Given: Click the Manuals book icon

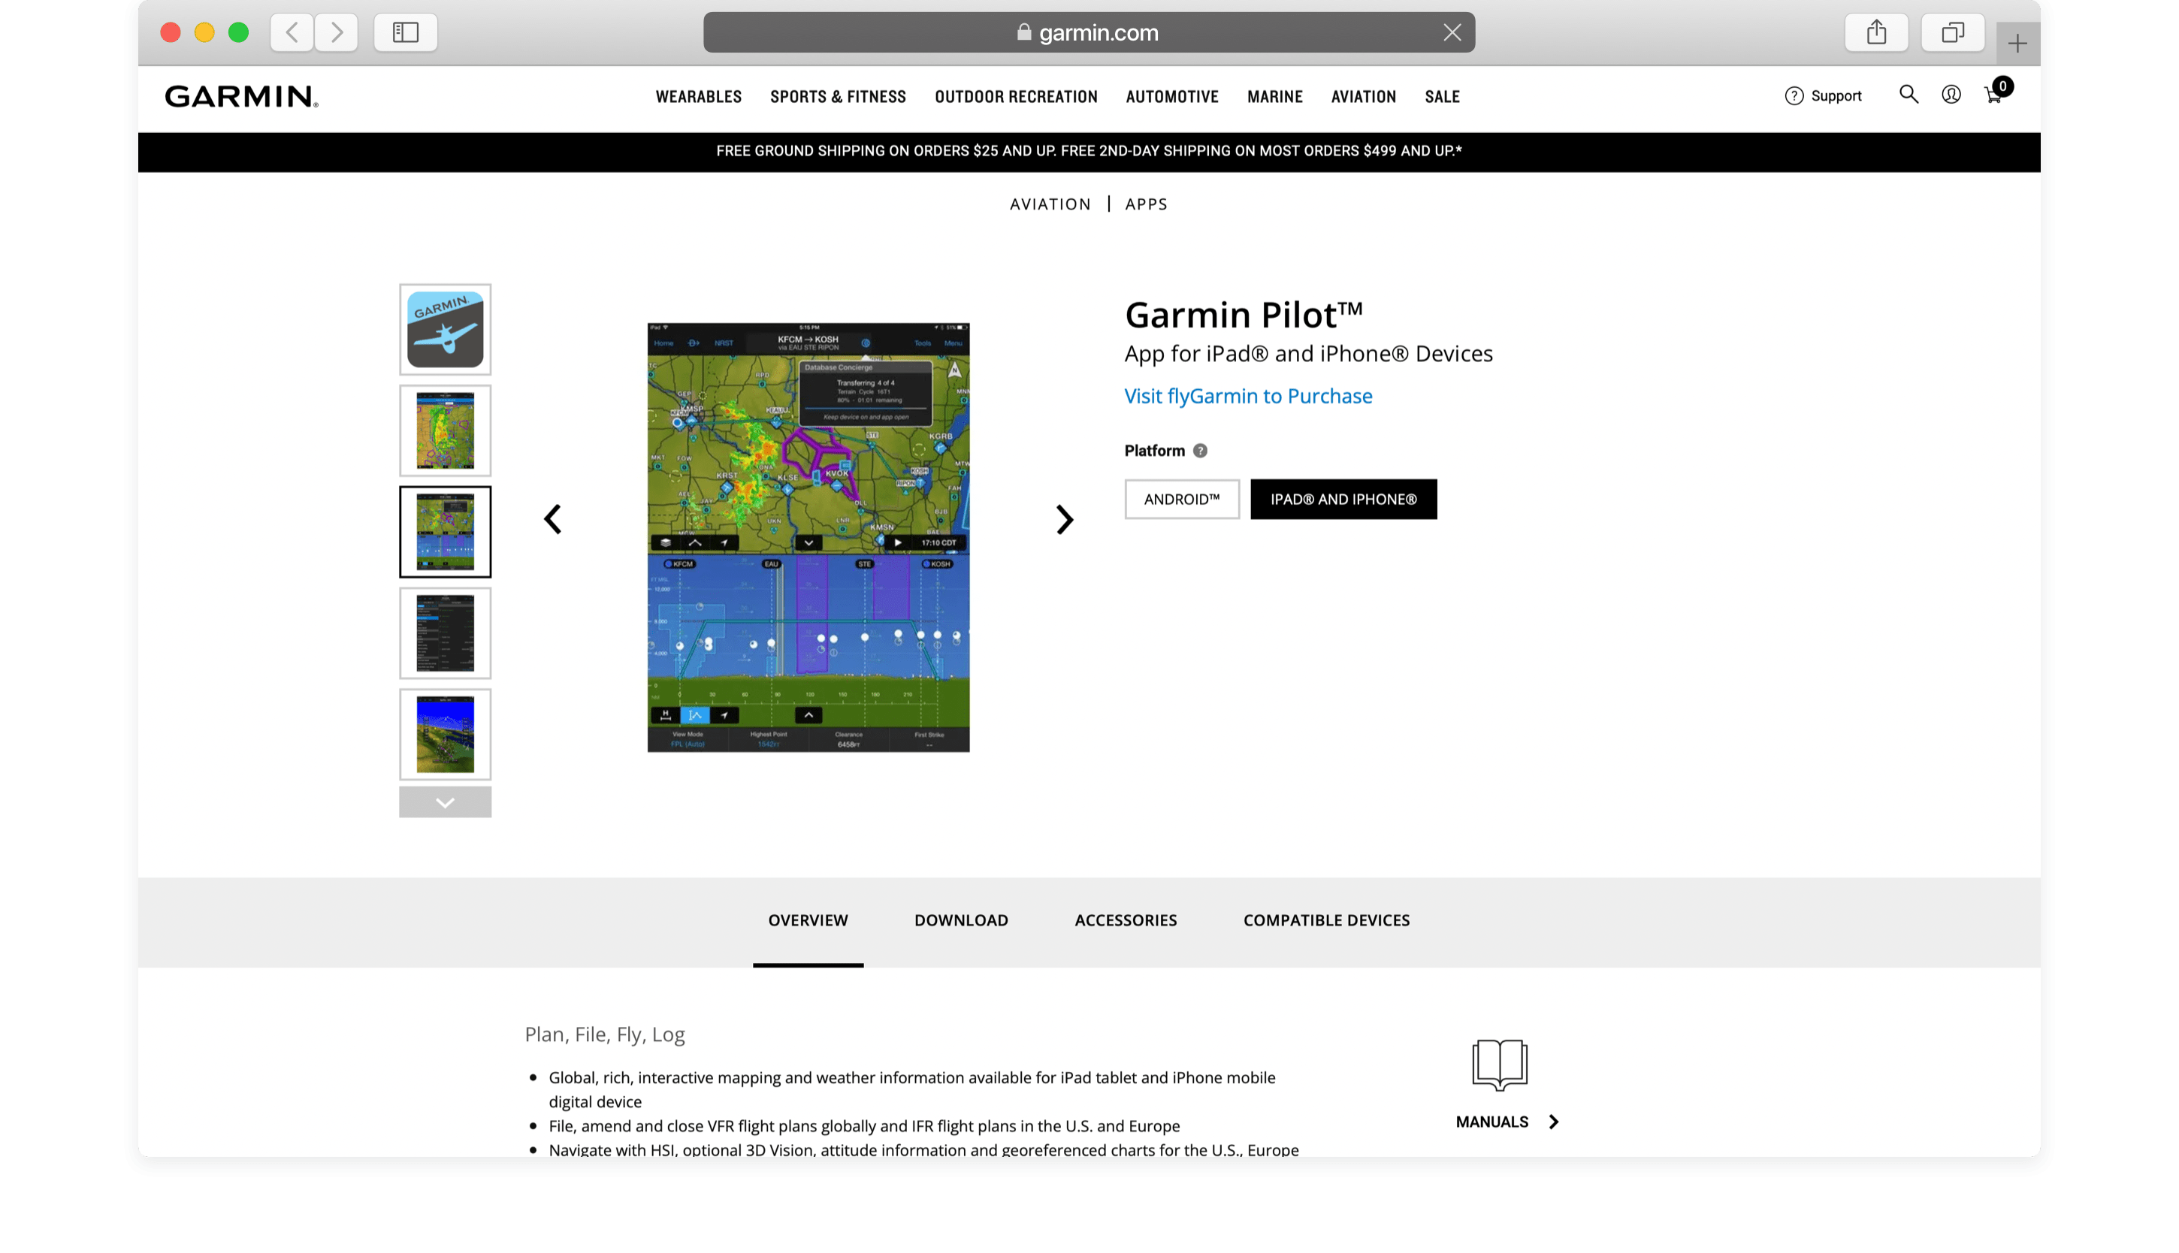Looking at the screenshot, I should (1499, 1064).
